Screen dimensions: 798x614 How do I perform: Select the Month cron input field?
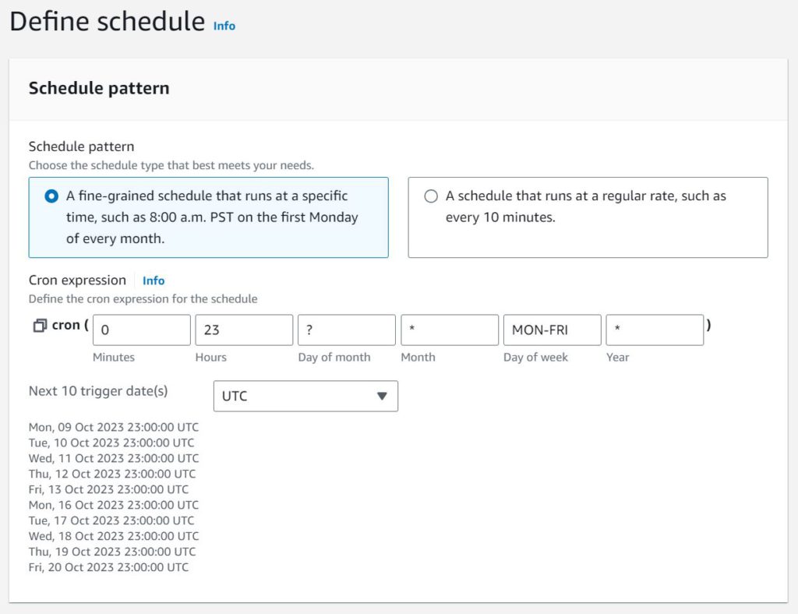point(450,330)
